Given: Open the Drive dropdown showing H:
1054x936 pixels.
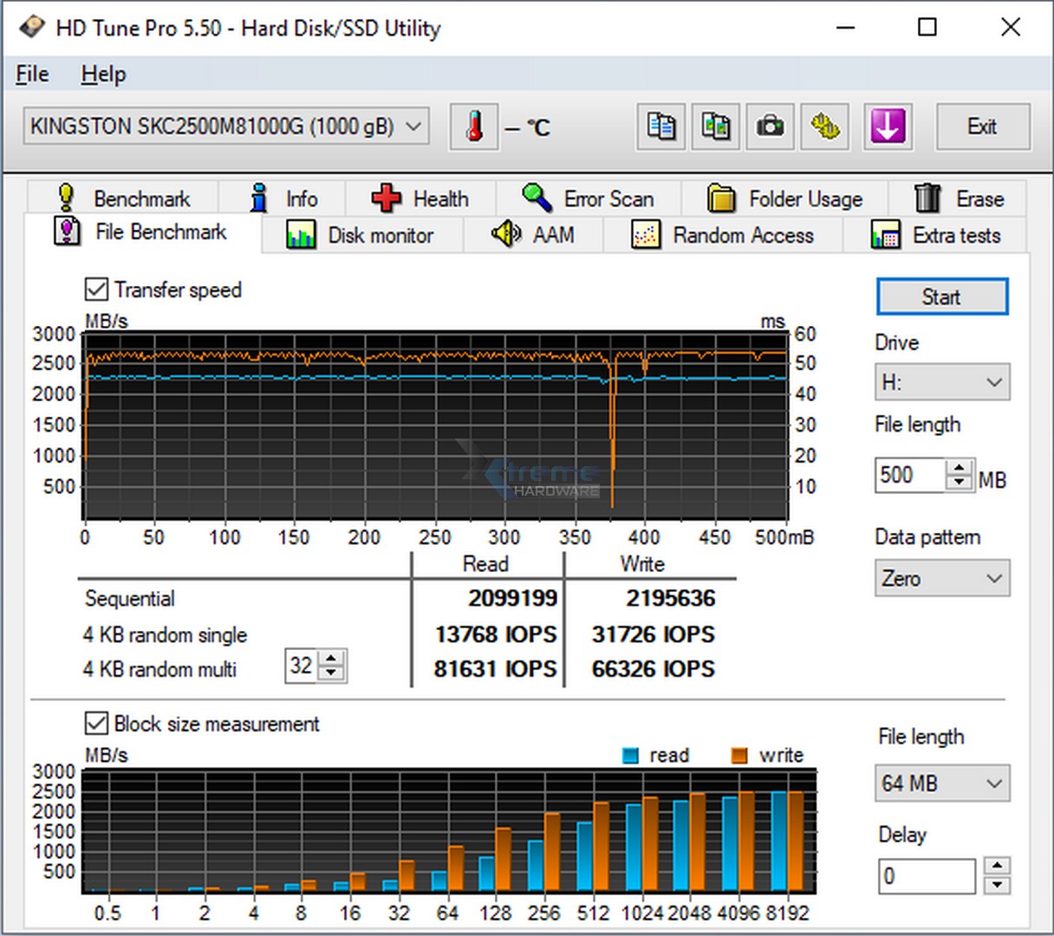Looking at the screenshot, I should coord(941,381).
